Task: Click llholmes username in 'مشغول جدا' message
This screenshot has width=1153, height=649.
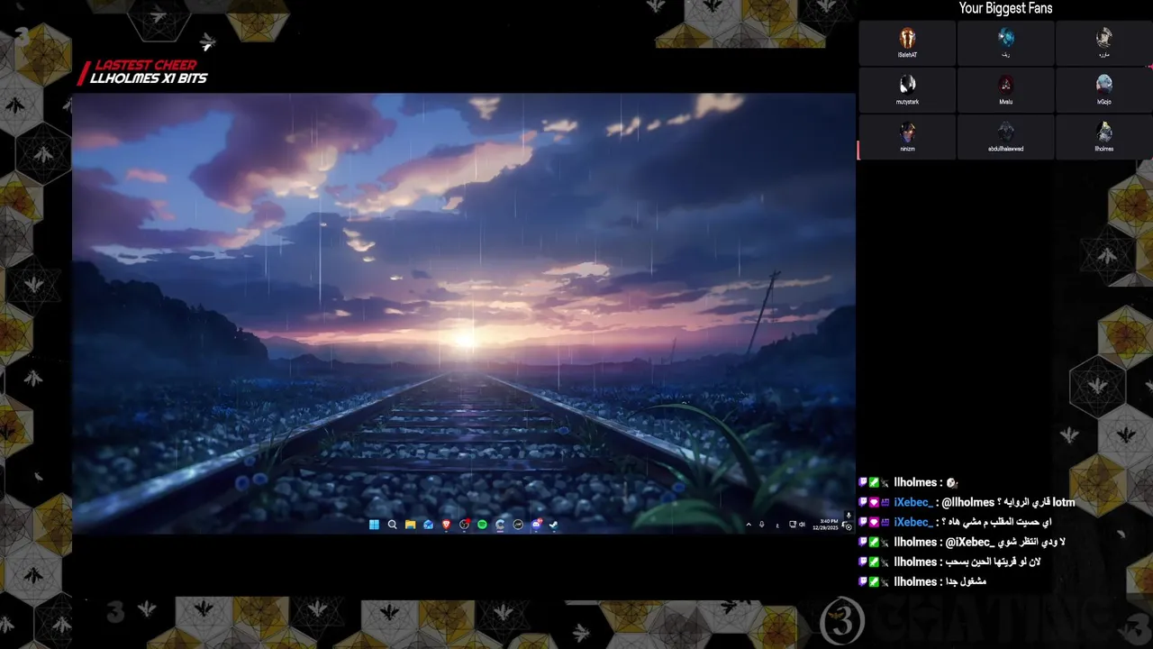Action: 915,581
